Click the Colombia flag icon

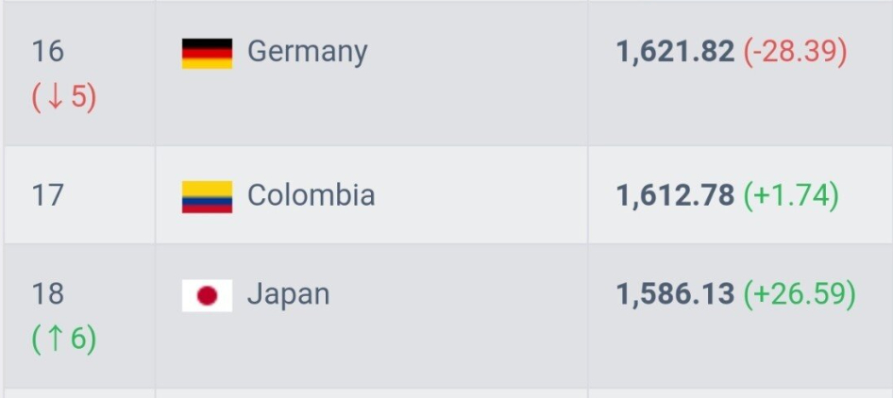[x=207, y=196]
